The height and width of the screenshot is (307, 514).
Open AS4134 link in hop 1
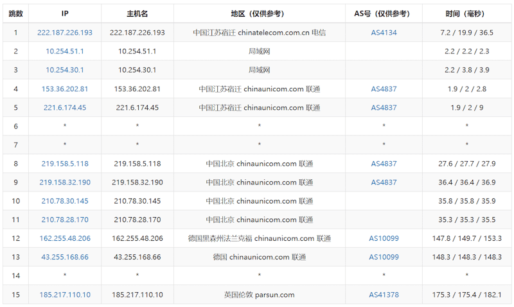(x=384, y=33)
